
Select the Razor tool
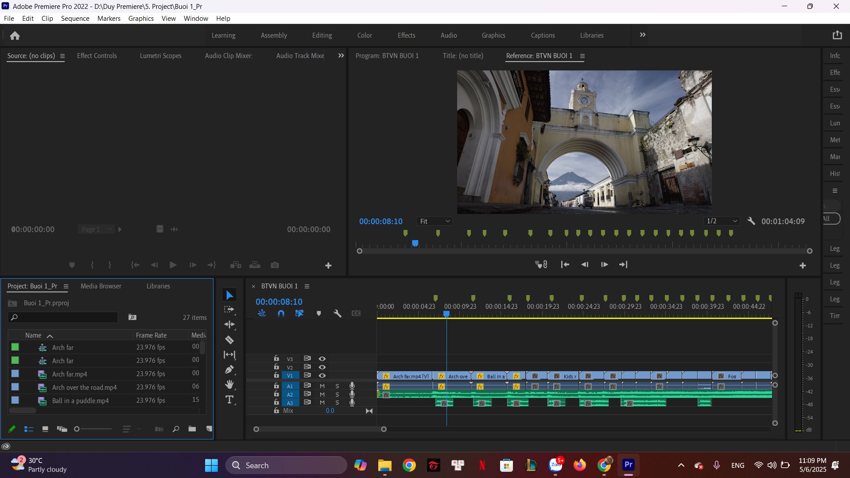[229, 340]
